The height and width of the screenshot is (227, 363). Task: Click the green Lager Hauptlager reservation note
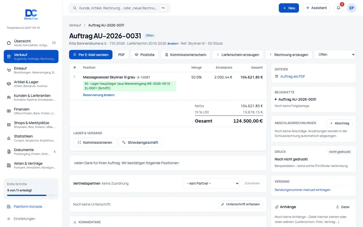click(129, 86)
